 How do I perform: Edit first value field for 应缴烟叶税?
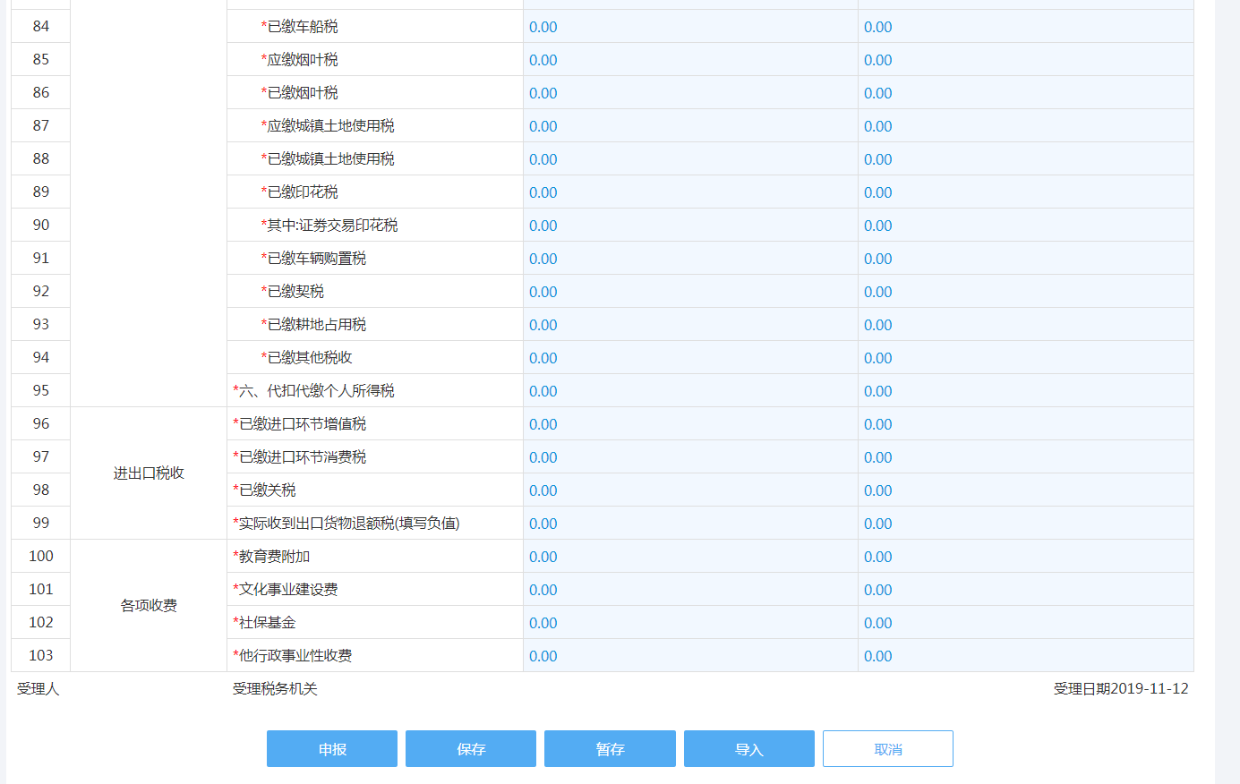[x=690, y=60]
